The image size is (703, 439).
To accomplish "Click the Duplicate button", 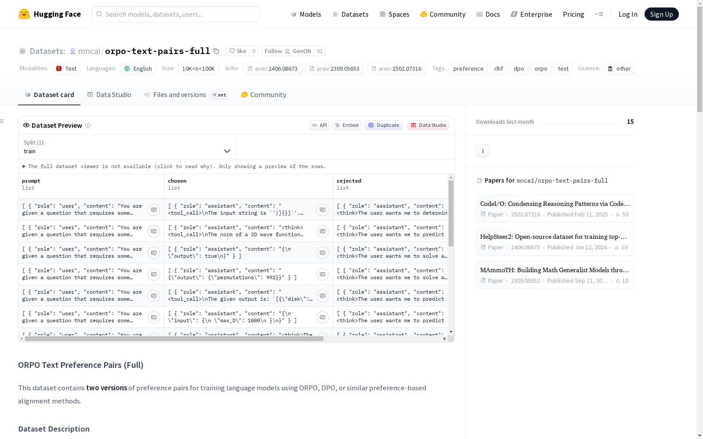I will (x=384, y=125).
